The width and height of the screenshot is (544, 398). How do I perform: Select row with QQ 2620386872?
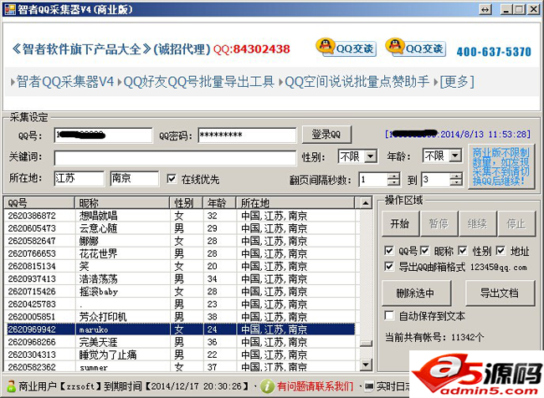[x=180, y=216]
